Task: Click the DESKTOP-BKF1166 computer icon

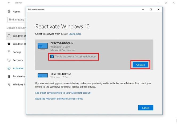Action: (43, 75)
